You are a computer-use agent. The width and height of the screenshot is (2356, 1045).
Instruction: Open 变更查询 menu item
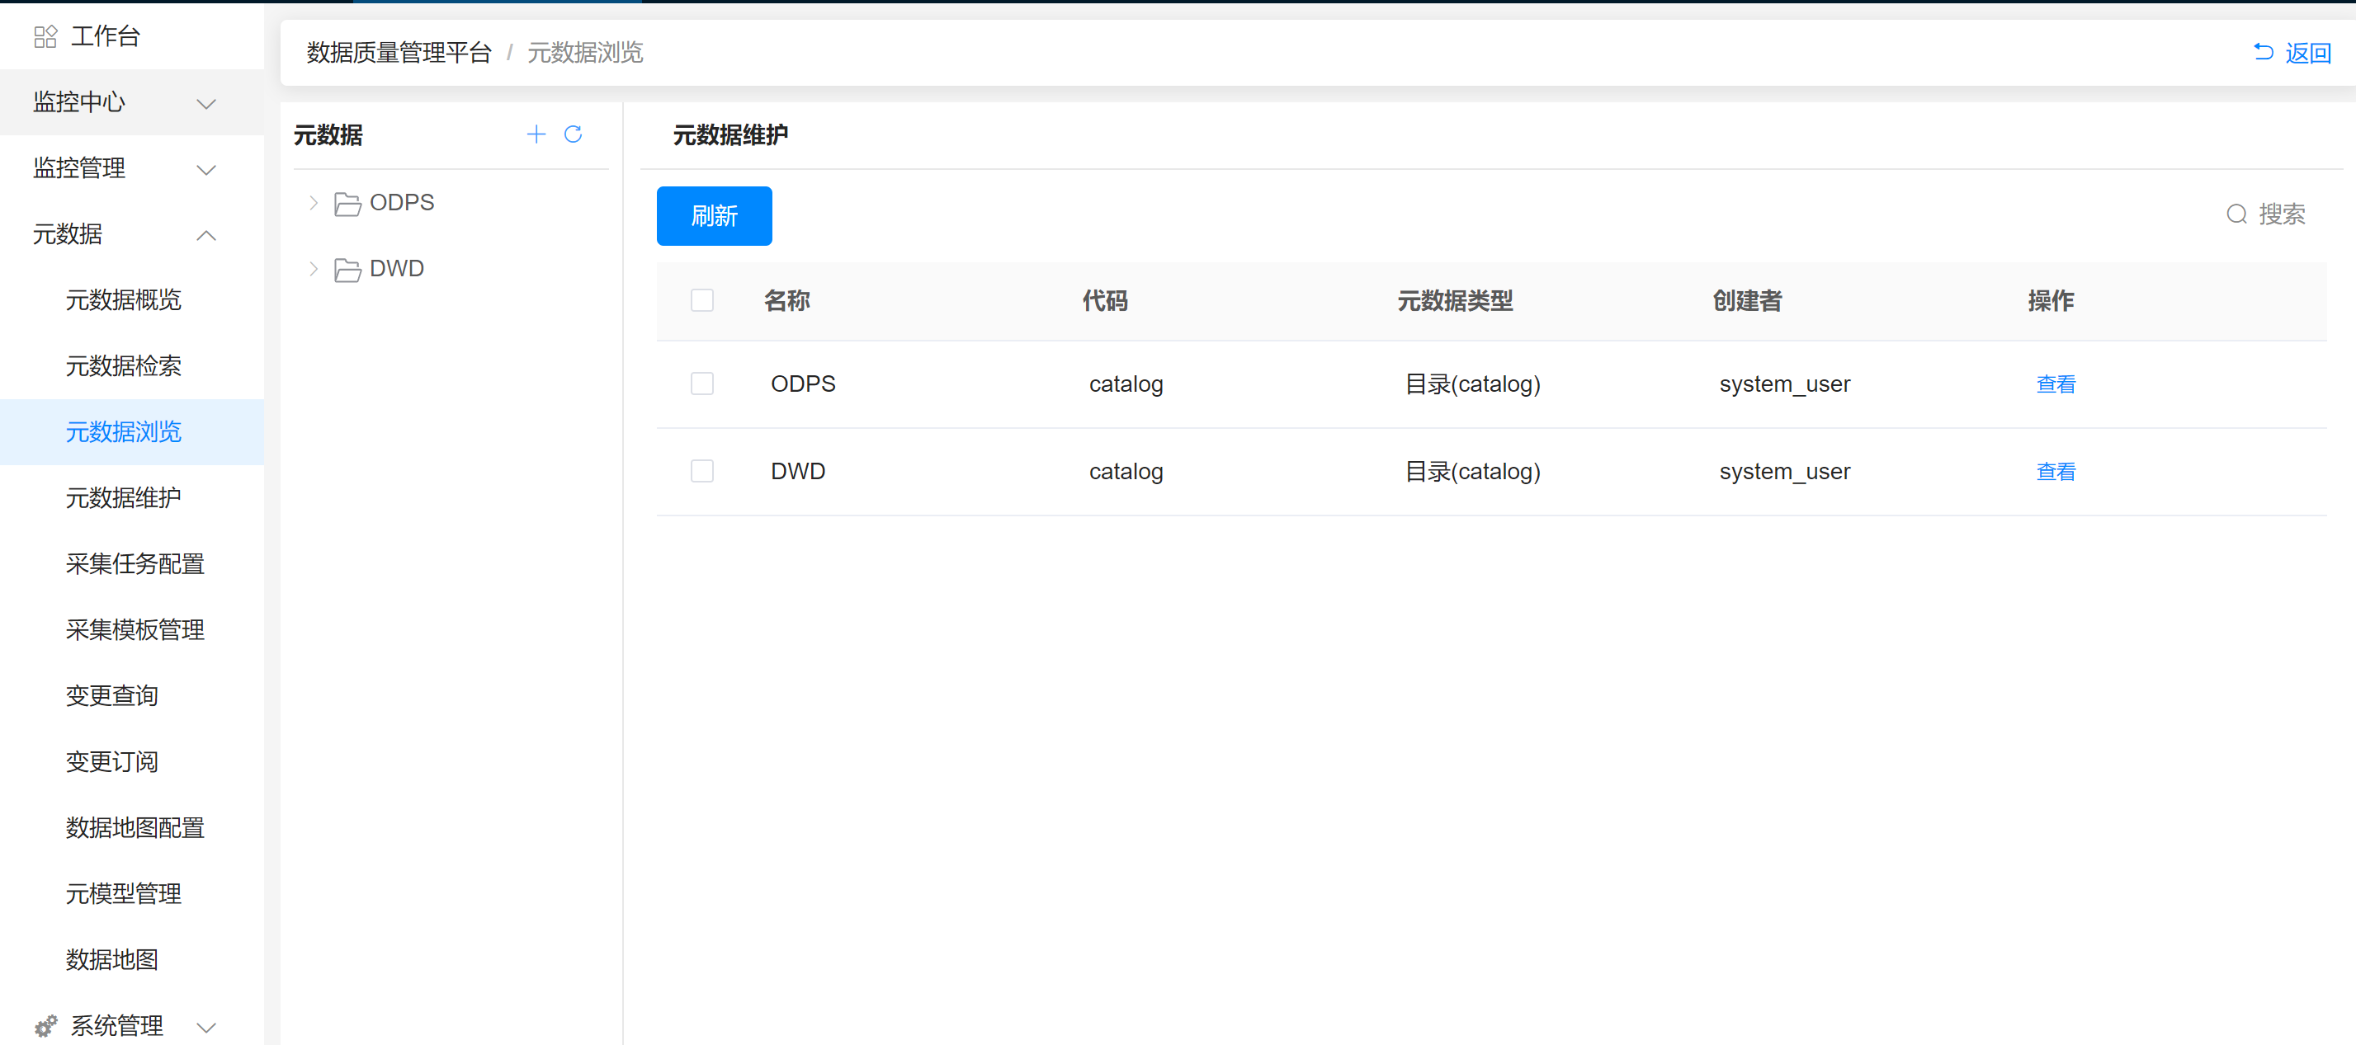click(132, 696)
